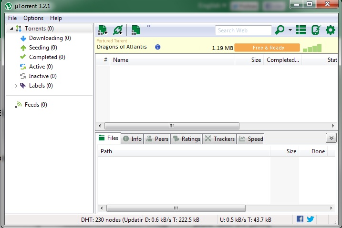Screen dimensions: 342x228
Task: Click files pane horizontal scrollbar thumb
Action: tap(176, 208)
